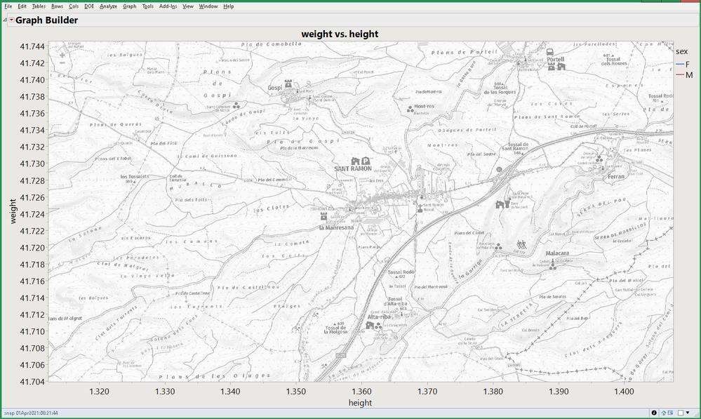The image size is (701, 419).
Task: Click the red M legend line swatch
Action: coord(679,74)
